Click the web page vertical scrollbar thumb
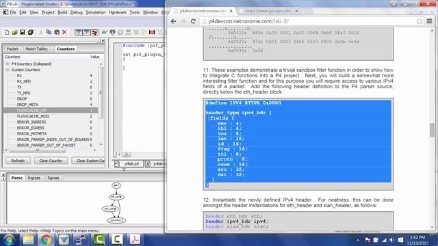This screenshot has height=246, width=438. (432, 131)
